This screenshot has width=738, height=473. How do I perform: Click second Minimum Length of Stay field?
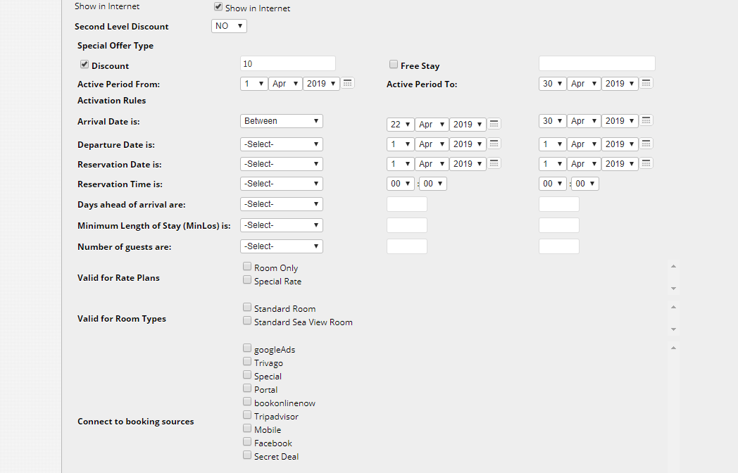tap(558, 225)
